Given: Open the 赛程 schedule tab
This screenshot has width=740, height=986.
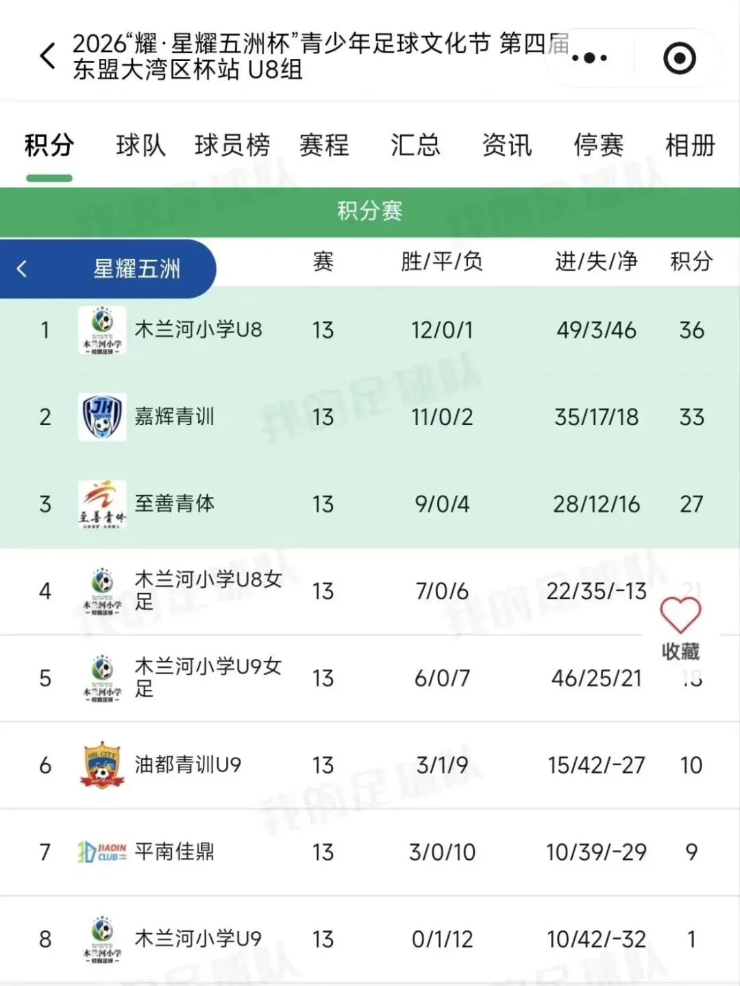Looking at the screenshot, I should point(324,145).
